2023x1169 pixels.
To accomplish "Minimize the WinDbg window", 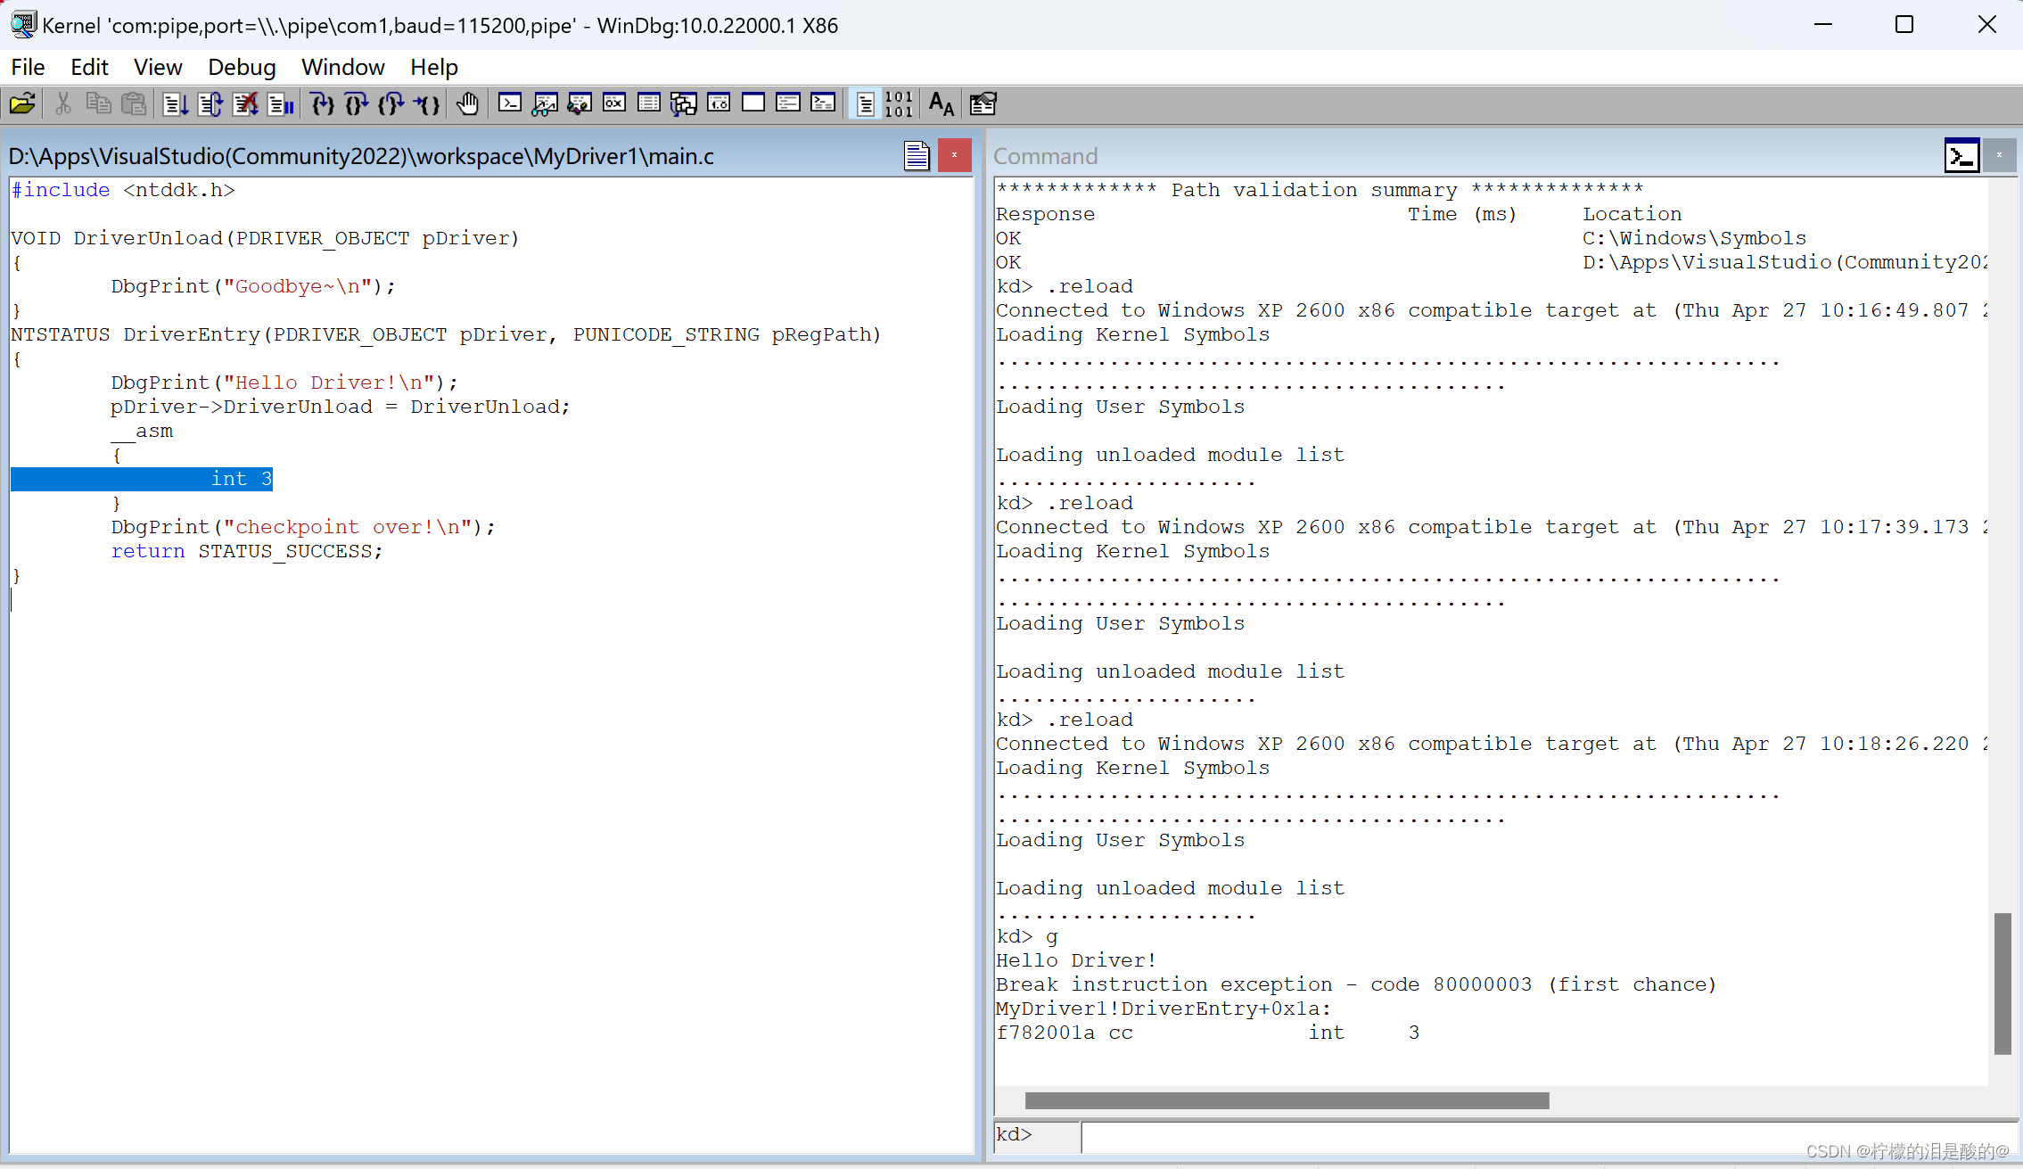I will (1822, 25).
